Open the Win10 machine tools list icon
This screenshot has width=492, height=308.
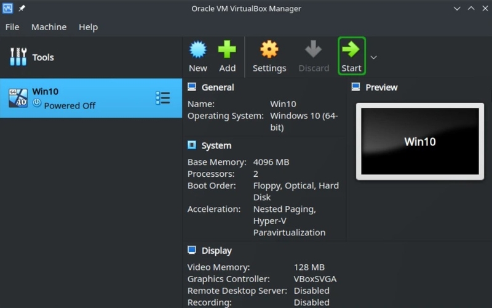pos(163,99)
